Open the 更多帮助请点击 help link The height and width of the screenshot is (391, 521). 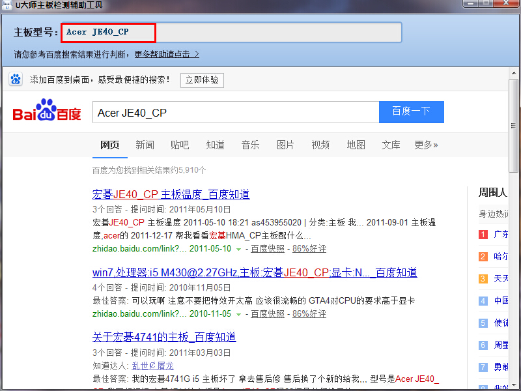(167, 54)
